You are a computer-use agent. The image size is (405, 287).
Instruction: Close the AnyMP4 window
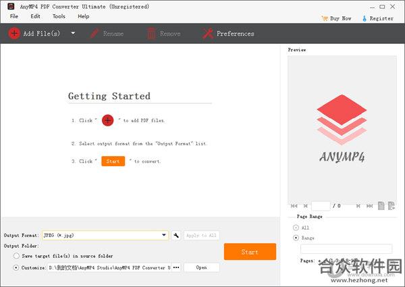pos(393,7)
